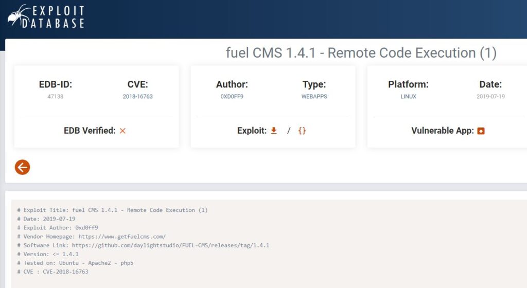Filter by WEBAPPS type link
The image size is (527, 288).
click(314, 96)
